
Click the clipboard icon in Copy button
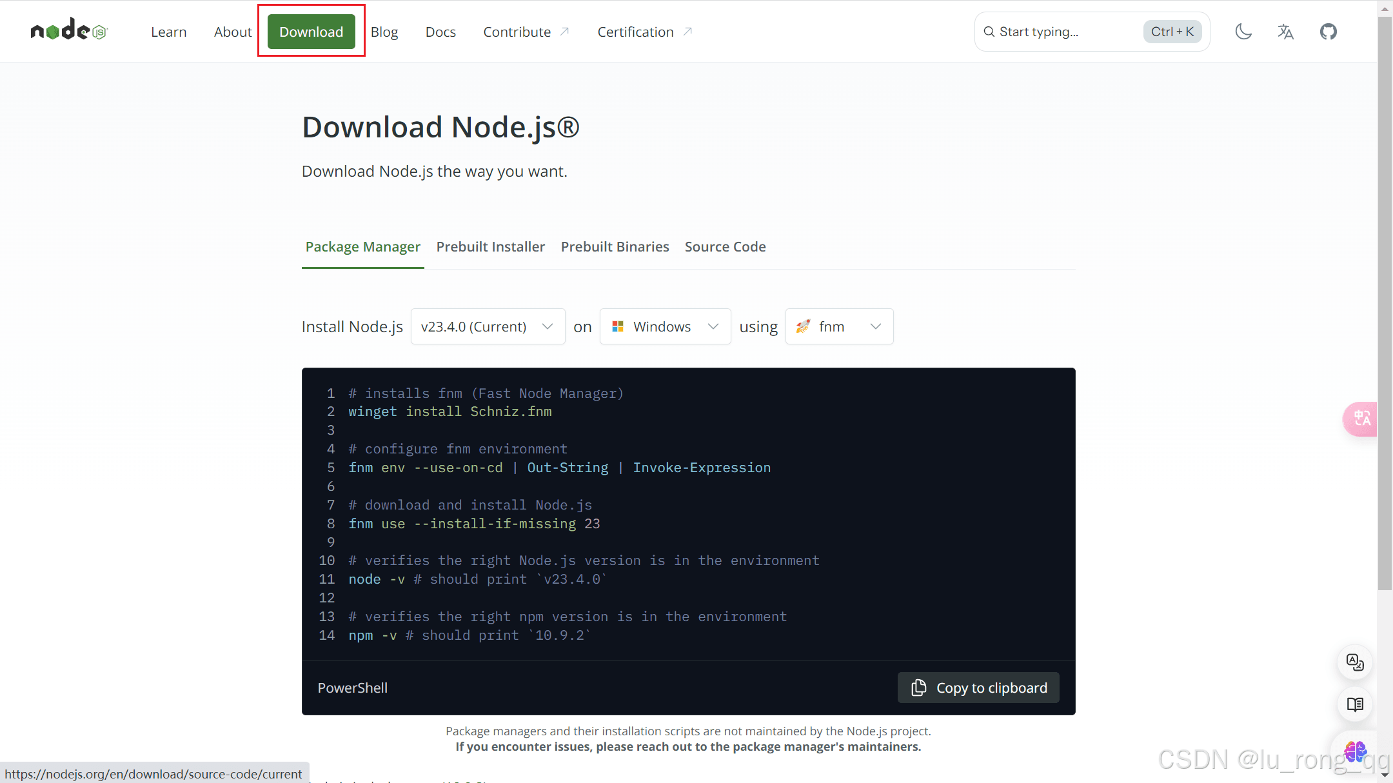(x=918, y=688)
